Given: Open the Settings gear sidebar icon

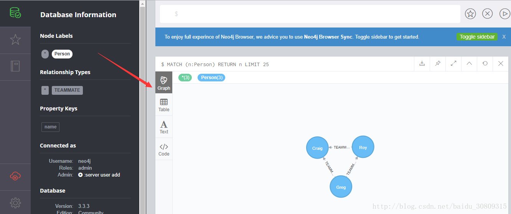Looking at the screenshot, I should point(15,203).
